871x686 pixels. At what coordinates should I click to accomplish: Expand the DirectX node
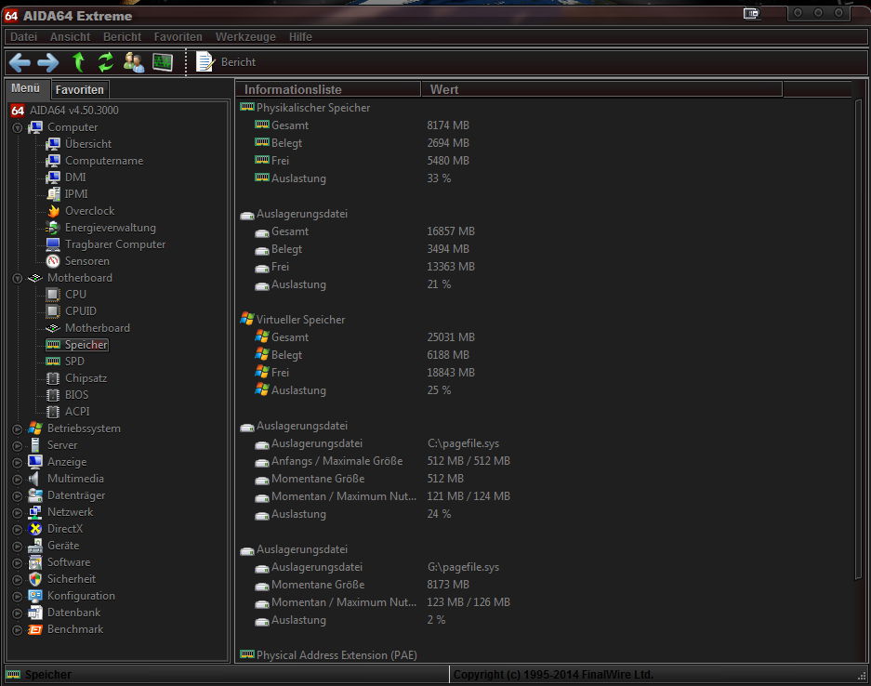coord(18,529)
